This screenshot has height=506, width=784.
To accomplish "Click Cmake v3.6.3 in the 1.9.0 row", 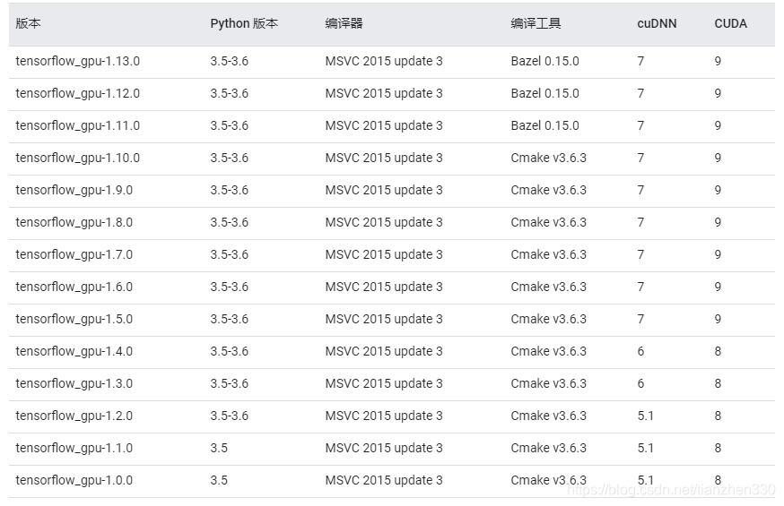I will pyautogui.click(x=548, y=191).
